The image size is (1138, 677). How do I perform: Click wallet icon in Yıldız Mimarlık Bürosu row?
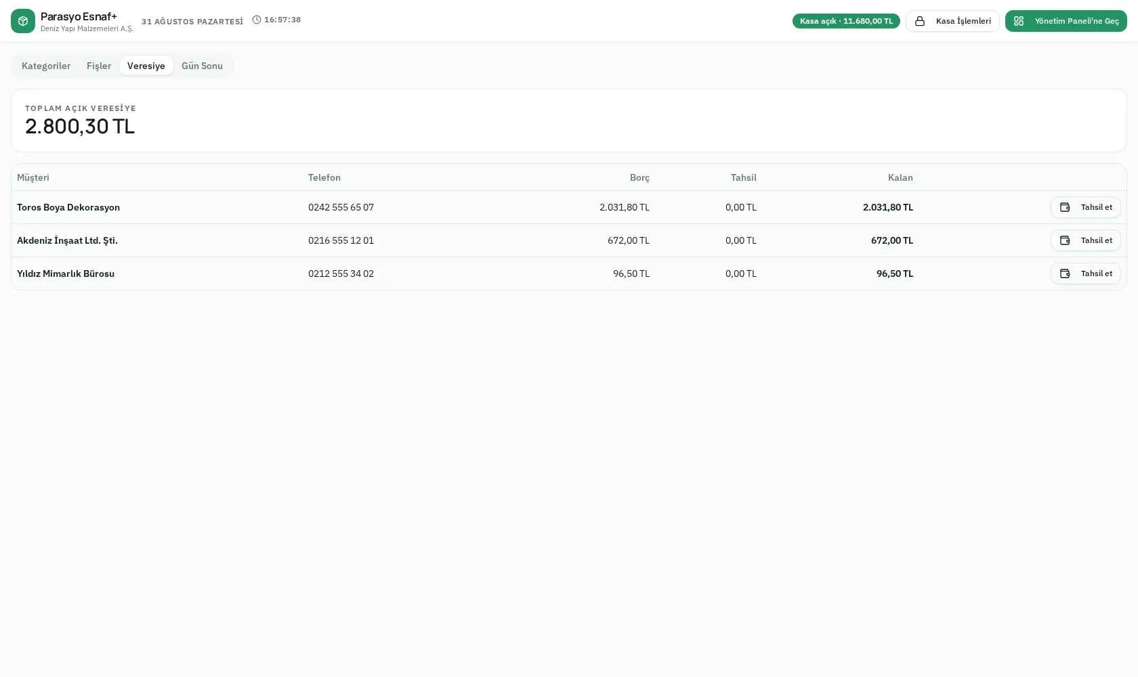(x=1065, y=274)
